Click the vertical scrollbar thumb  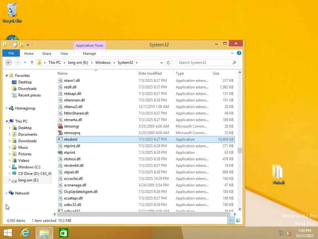click(x=240, y=150)
